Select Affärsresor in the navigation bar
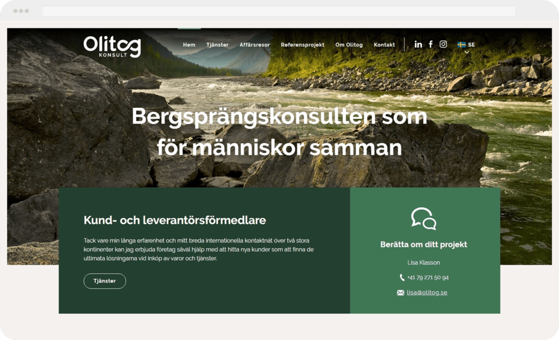This screenshot has height=340, width=559. pos(255,45)
